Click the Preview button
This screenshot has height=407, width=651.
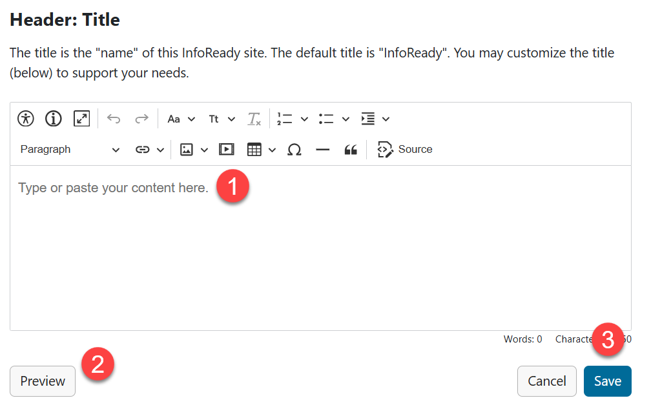click(42, 381)
